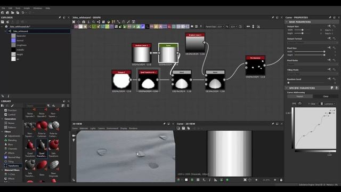Click the camera snapshot icon in Graph toolbar

[84, 22]
